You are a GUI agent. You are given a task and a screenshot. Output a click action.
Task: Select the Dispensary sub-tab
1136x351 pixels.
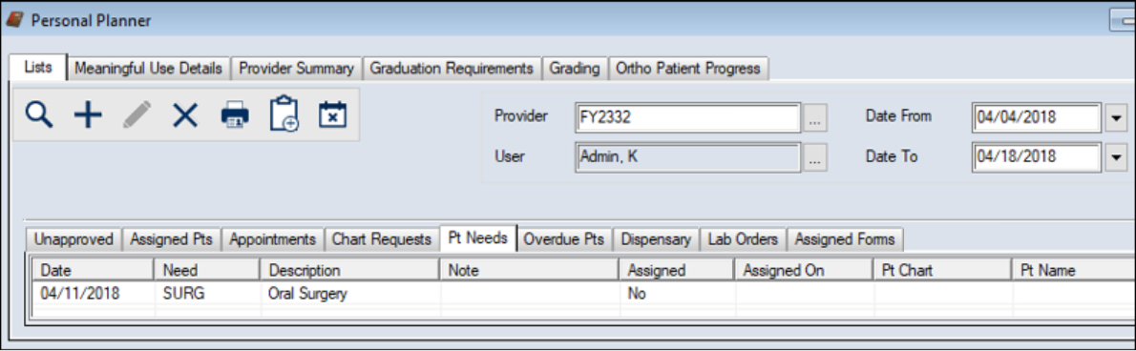coord(657,239)
